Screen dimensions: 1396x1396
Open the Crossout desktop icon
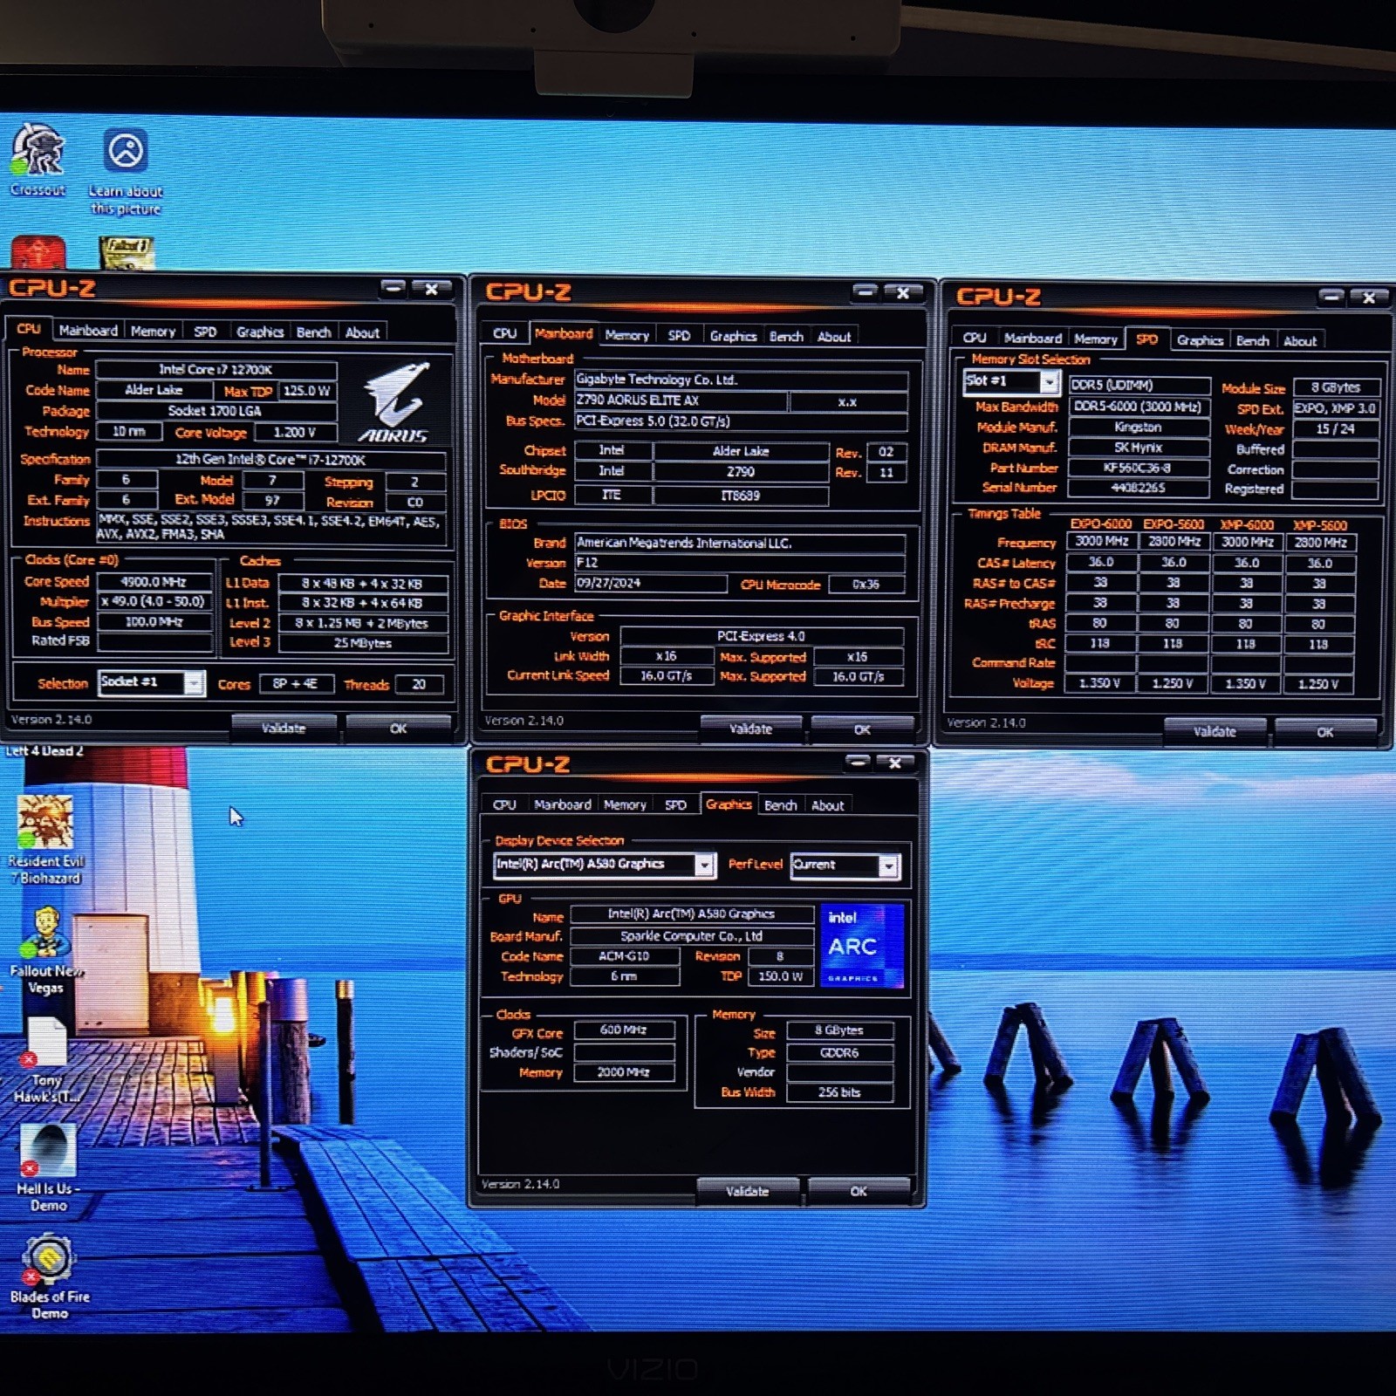coord(38,160)
